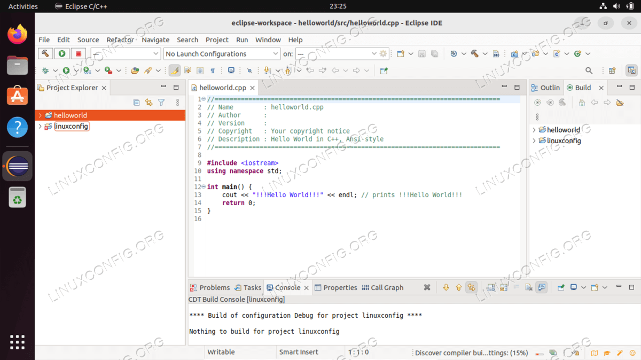Expand linuxconfig project in Project Explorer
The image size is (641, 360).
[40, 127]
